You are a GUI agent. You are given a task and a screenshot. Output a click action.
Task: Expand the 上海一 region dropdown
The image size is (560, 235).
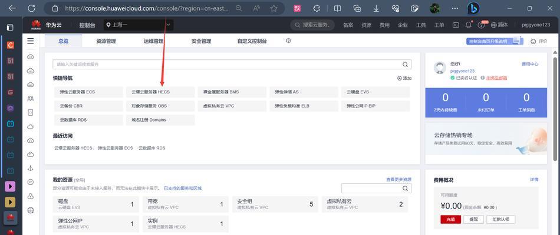point(139,25)
